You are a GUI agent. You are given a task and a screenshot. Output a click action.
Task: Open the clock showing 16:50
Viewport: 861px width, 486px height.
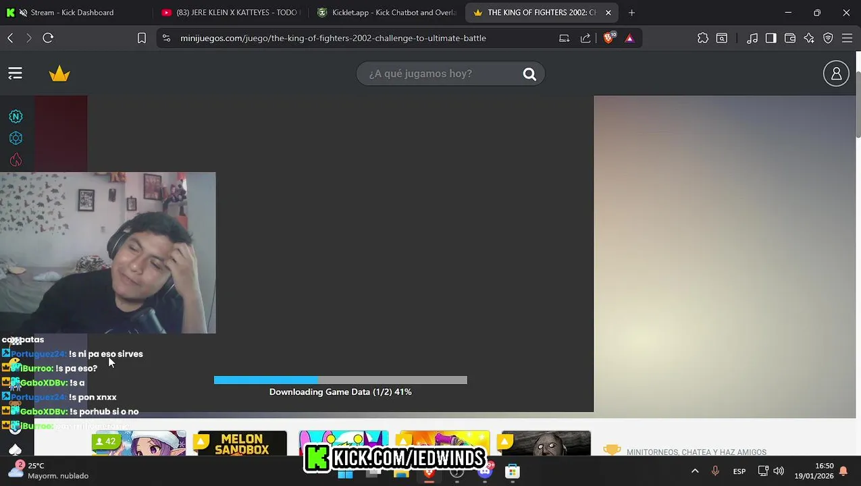pos(814,470)
